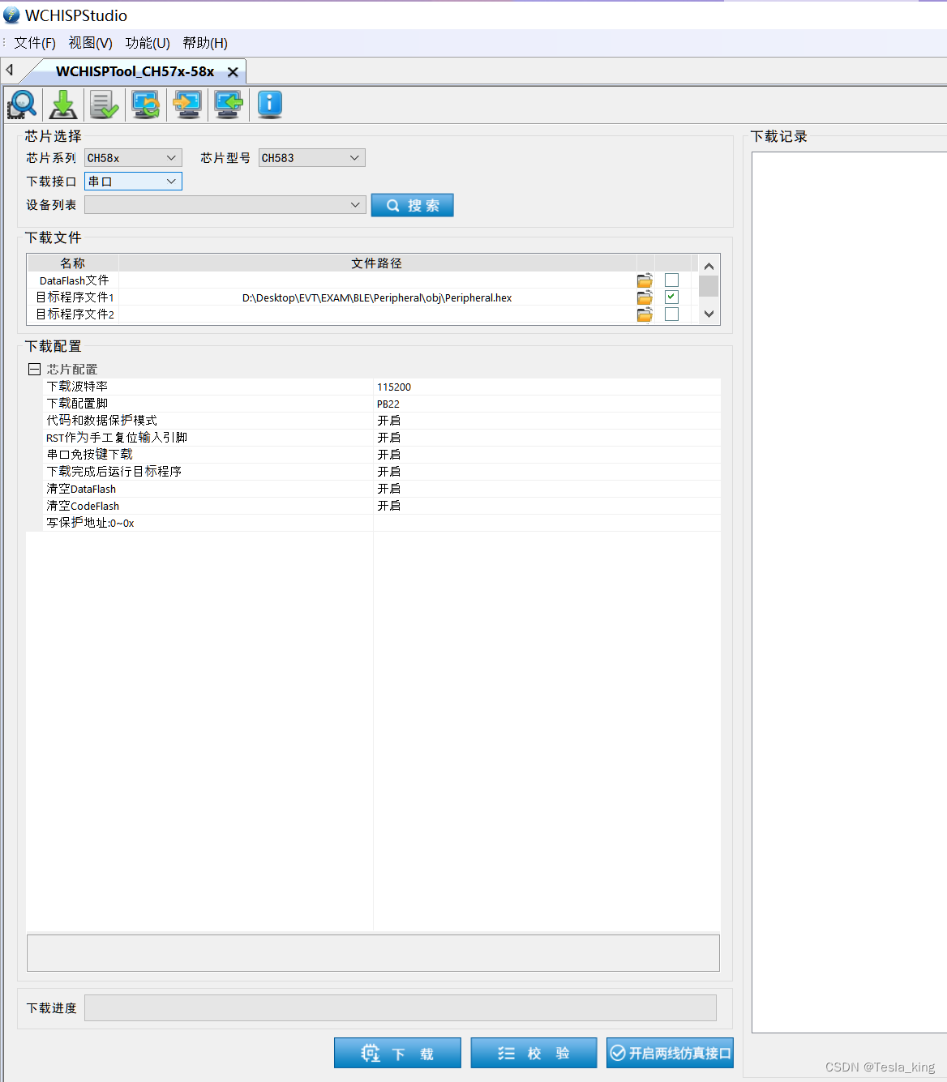The width and height of the screenshot is (947, 1082).
Task: Open the 视图(V) menu
Action: [91, 43]
